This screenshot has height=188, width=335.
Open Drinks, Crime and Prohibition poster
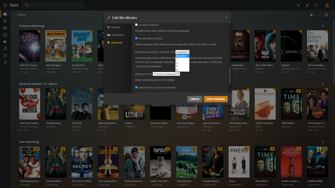[291, 162]
